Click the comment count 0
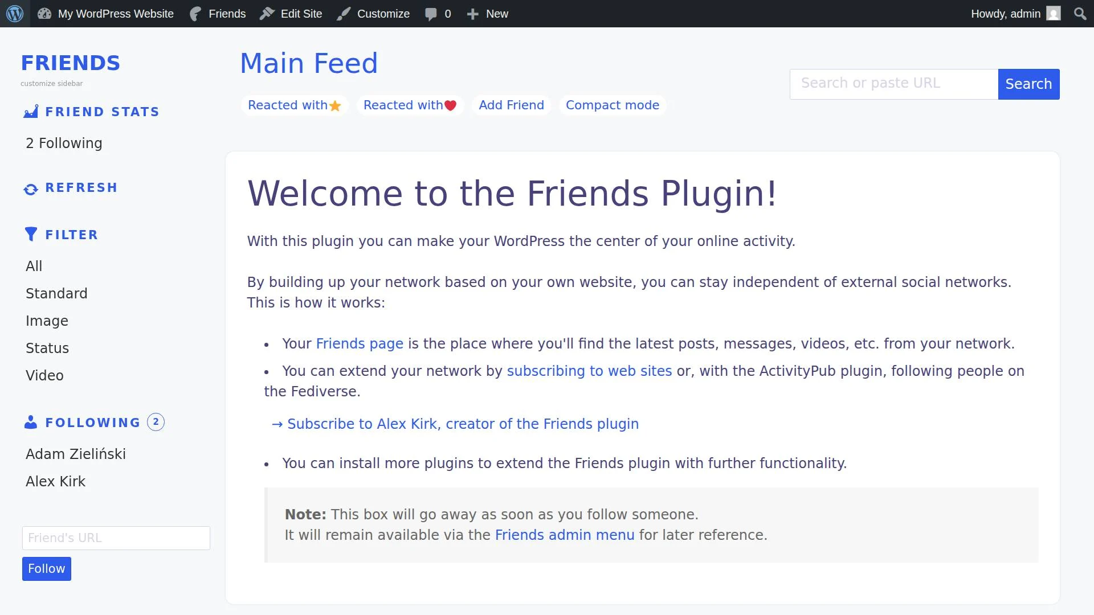 pyautogui.click(x=448, y=14)
